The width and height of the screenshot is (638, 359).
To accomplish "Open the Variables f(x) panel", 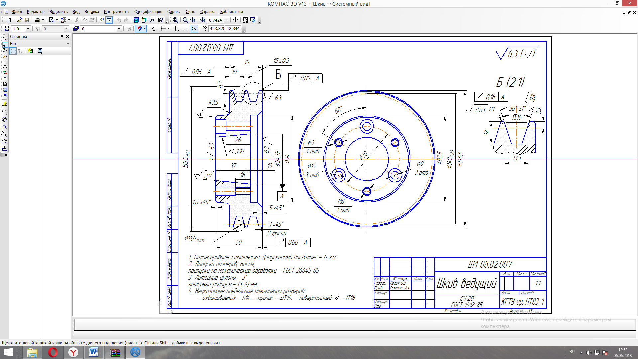I will click(x=151, y=20).
